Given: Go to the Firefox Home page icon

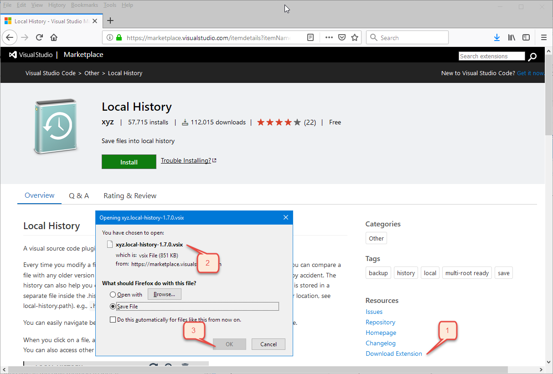Looking at the screenshot, I should [54, 38].
